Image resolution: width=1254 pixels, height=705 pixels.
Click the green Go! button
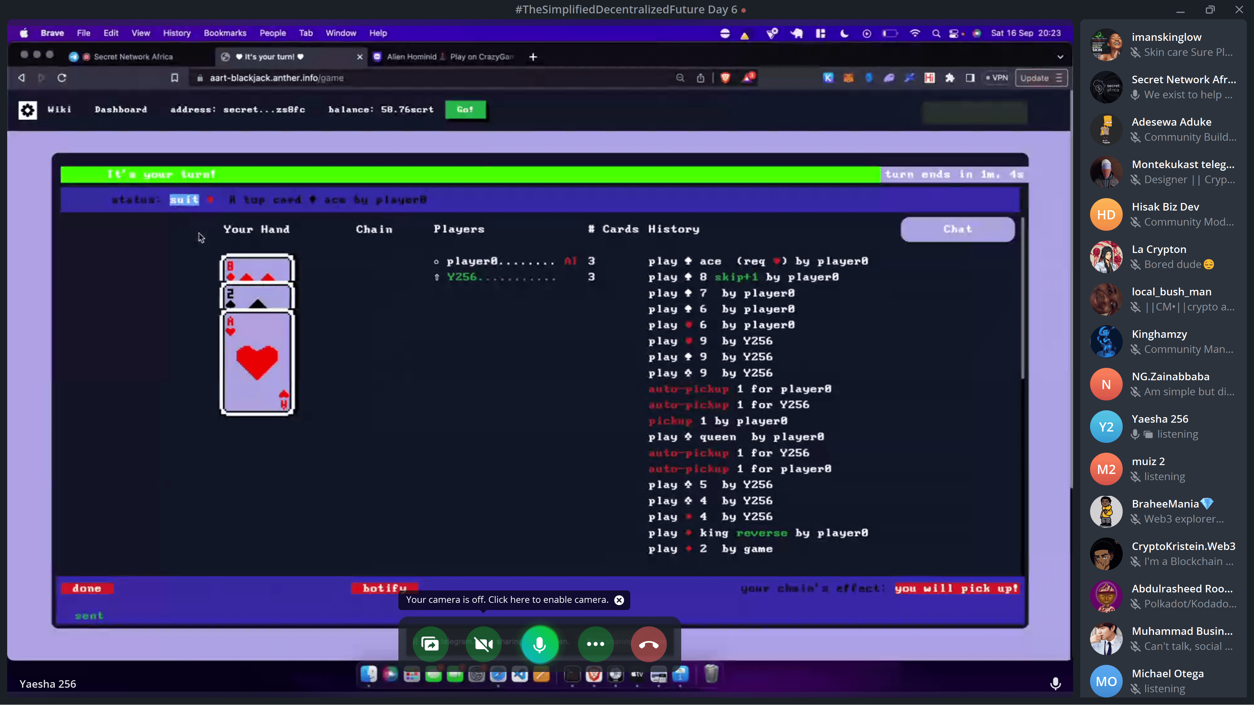[465, 109]
